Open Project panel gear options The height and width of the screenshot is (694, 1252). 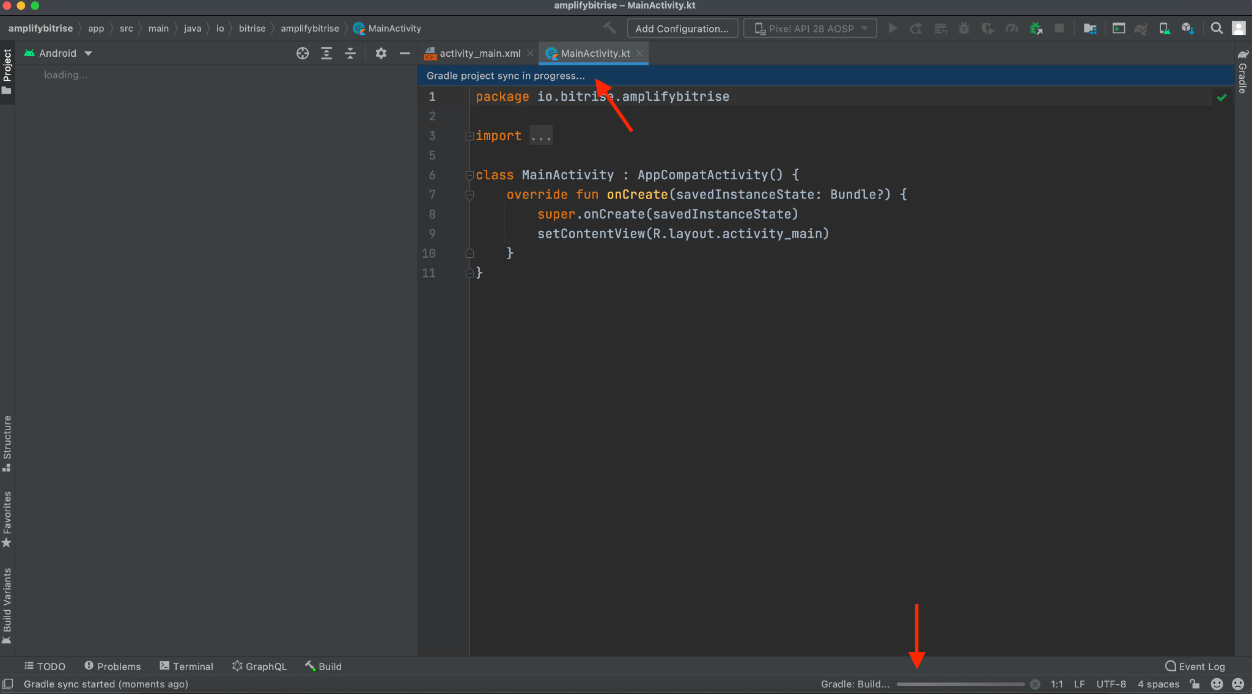[381, 53]
